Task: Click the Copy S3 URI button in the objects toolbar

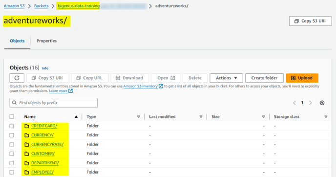Action: point(47,78)
